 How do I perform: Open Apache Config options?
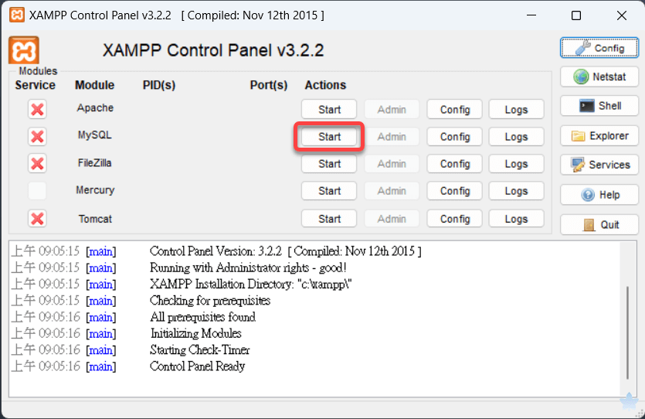(x=454, y=110)
